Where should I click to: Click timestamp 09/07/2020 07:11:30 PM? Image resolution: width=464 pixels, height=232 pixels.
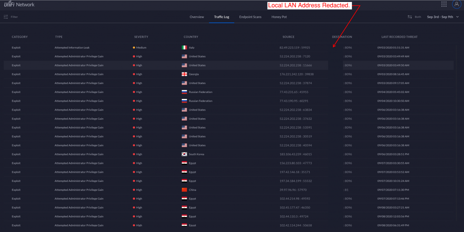[x=393, y=190]
